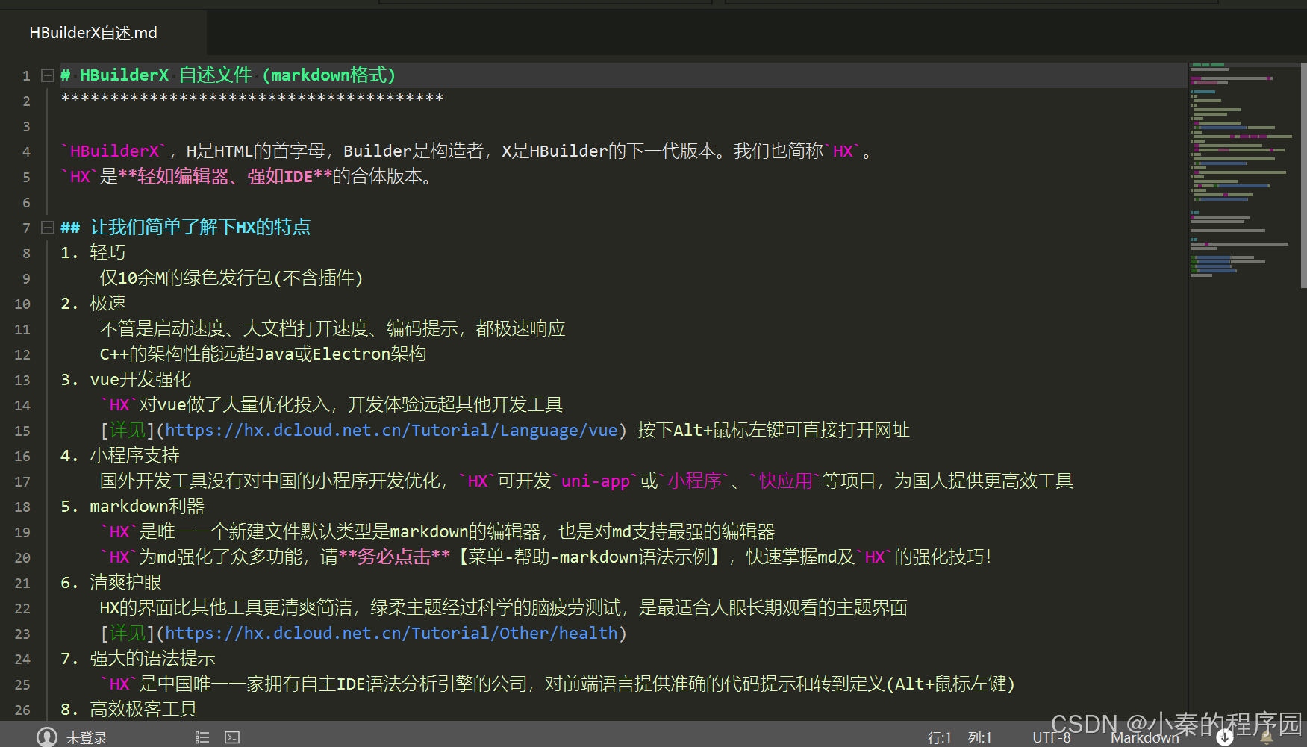The image size is (1307, 747).
Task: Click the bold text 轻如编辑器 on line 5
Action: click(184, 177)
